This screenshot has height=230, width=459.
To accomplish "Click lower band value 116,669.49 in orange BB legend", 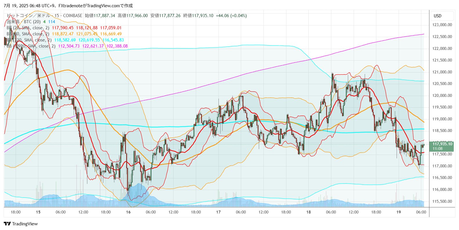I will 111,34.
